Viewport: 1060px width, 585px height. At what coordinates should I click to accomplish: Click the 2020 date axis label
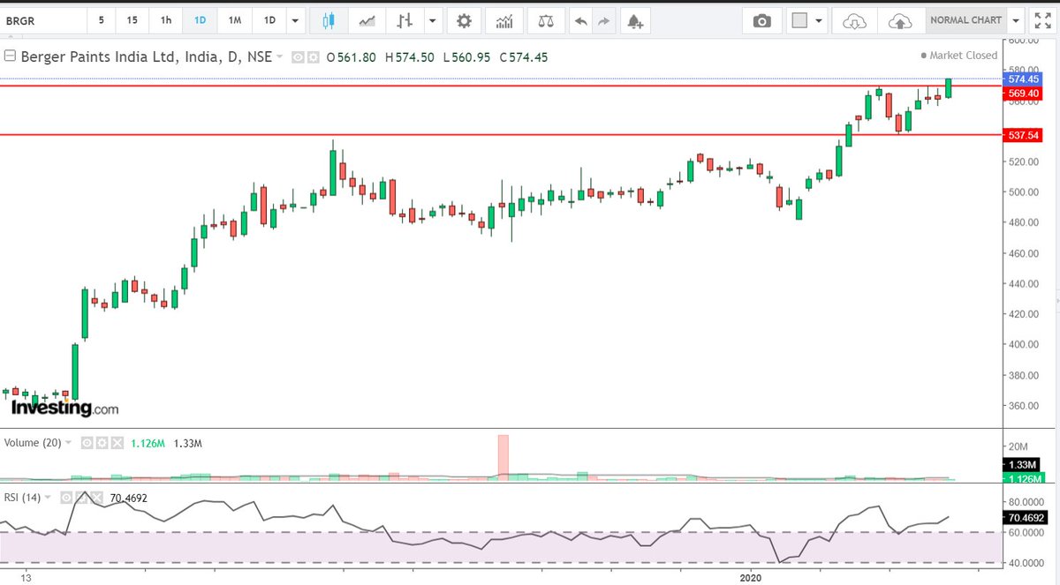(750, 577)
